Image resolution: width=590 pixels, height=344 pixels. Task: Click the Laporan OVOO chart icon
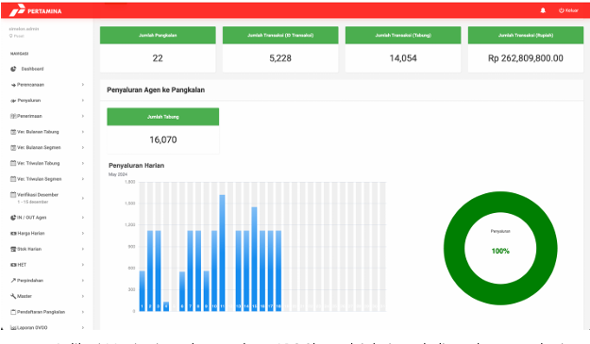(x=13, y=327)
